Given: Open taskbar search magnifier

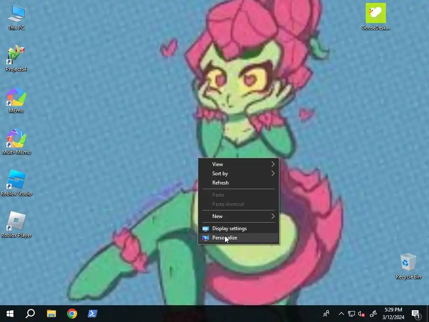Looking at the screenshot, I should point(30,314).
